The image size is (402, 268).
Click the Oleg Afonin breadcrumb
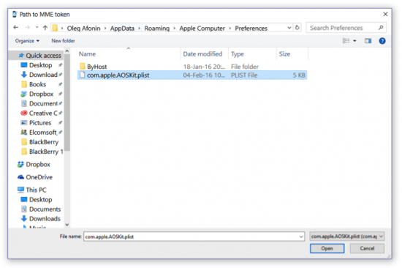coord(83,29)
